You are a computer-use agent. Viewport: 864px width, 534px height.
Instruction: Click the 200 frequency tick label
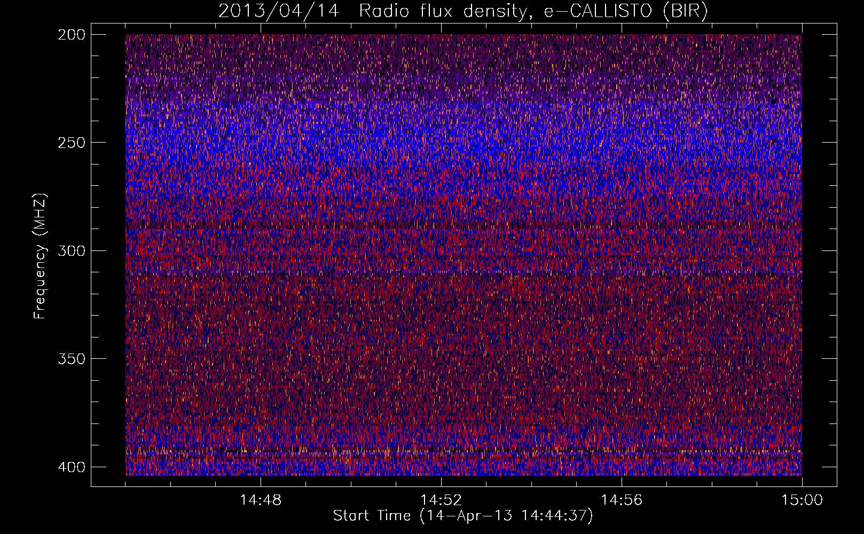(x=71, y=35)
